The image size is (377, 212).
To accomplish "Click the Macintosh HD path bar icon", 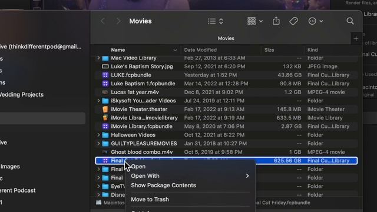I will pos(98,203).
